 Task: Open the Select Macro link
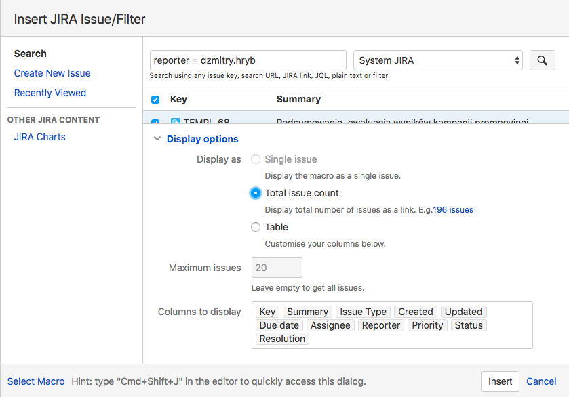point(36,381)
